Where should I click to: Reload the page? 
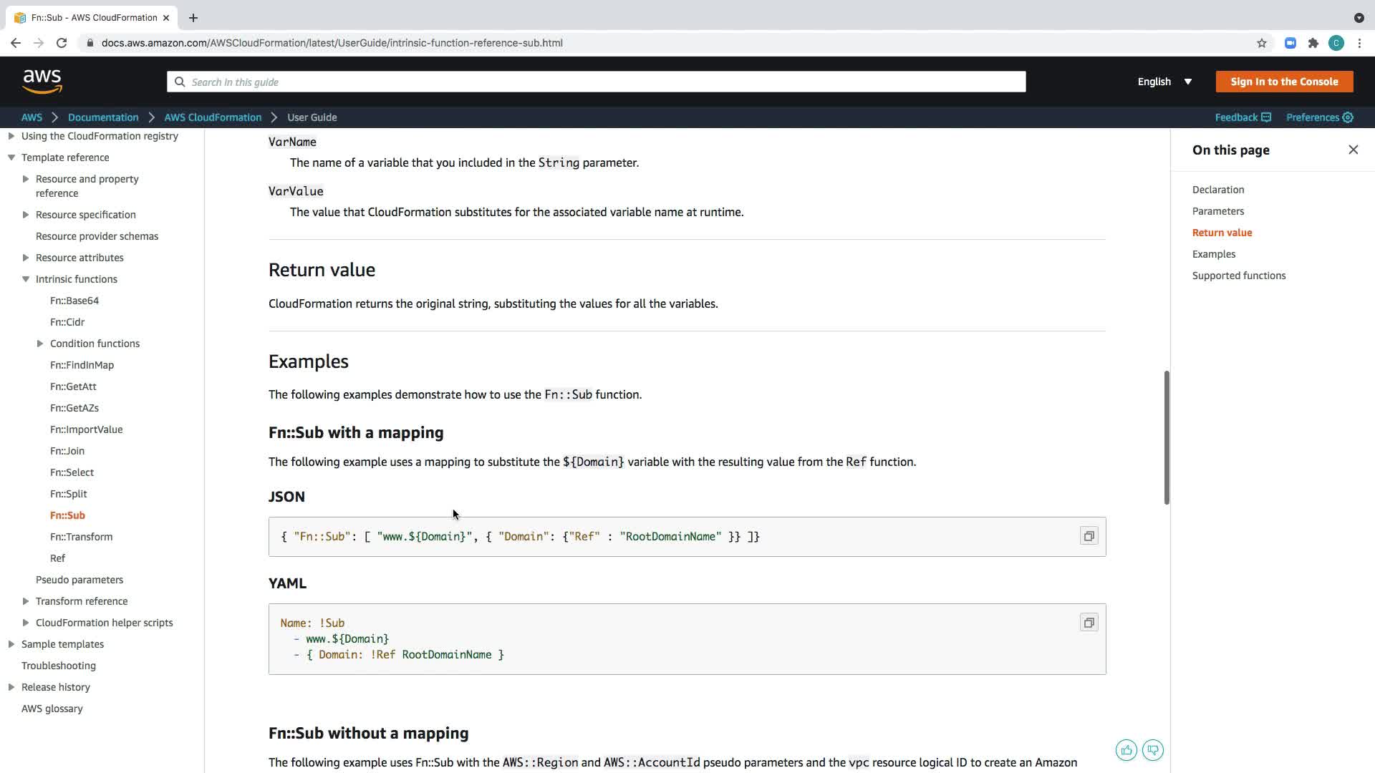[x=62, y=43]
